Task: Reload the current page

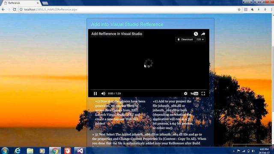Action: [15, 9]
